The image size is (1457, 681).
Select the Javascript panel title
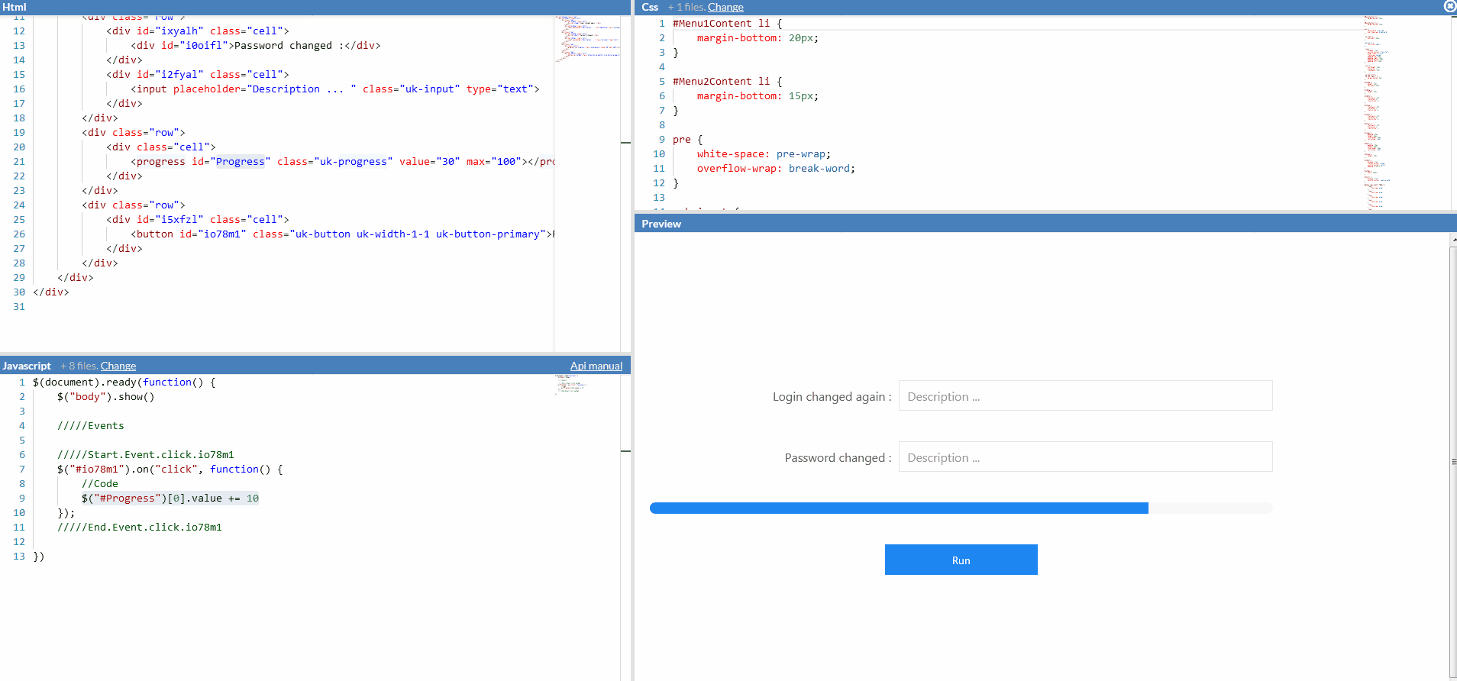point(27,366)
